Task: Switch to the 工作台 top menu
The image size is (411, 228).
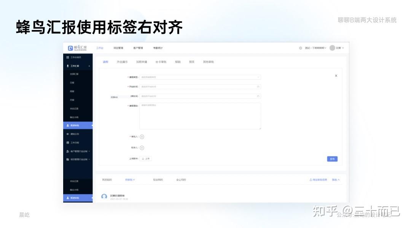Action: pyautogui.click(x=100, y=48)
